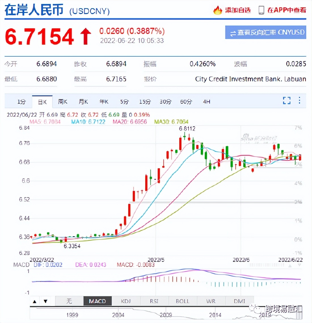Select 无 to hide indicators
The image size is (312, 323).
[69, 301]
